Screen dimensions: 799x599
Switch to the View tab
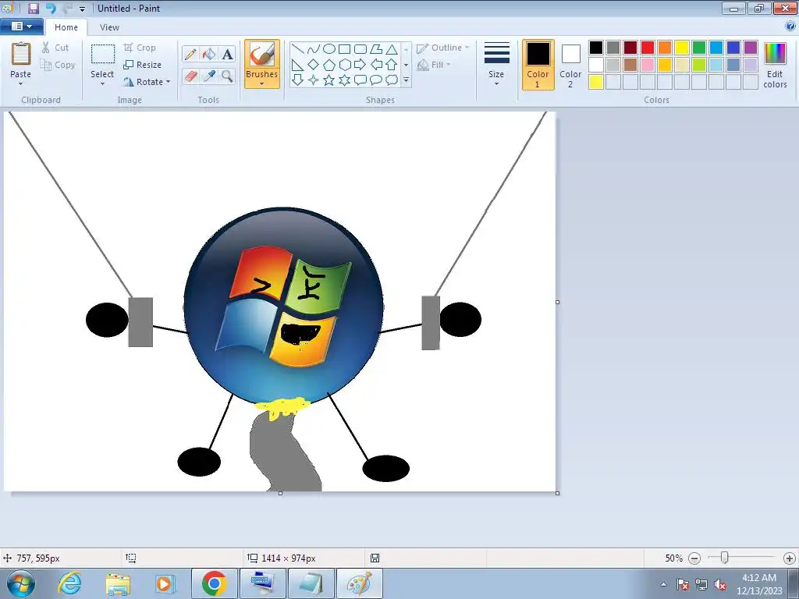click(x=109, y=27)
